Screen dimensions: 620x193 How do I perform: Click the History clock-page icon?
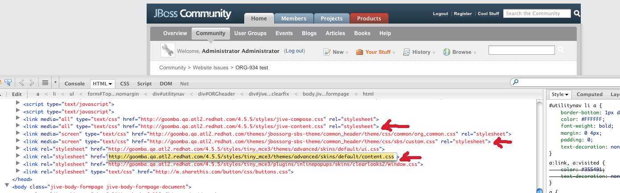[406, 52]
